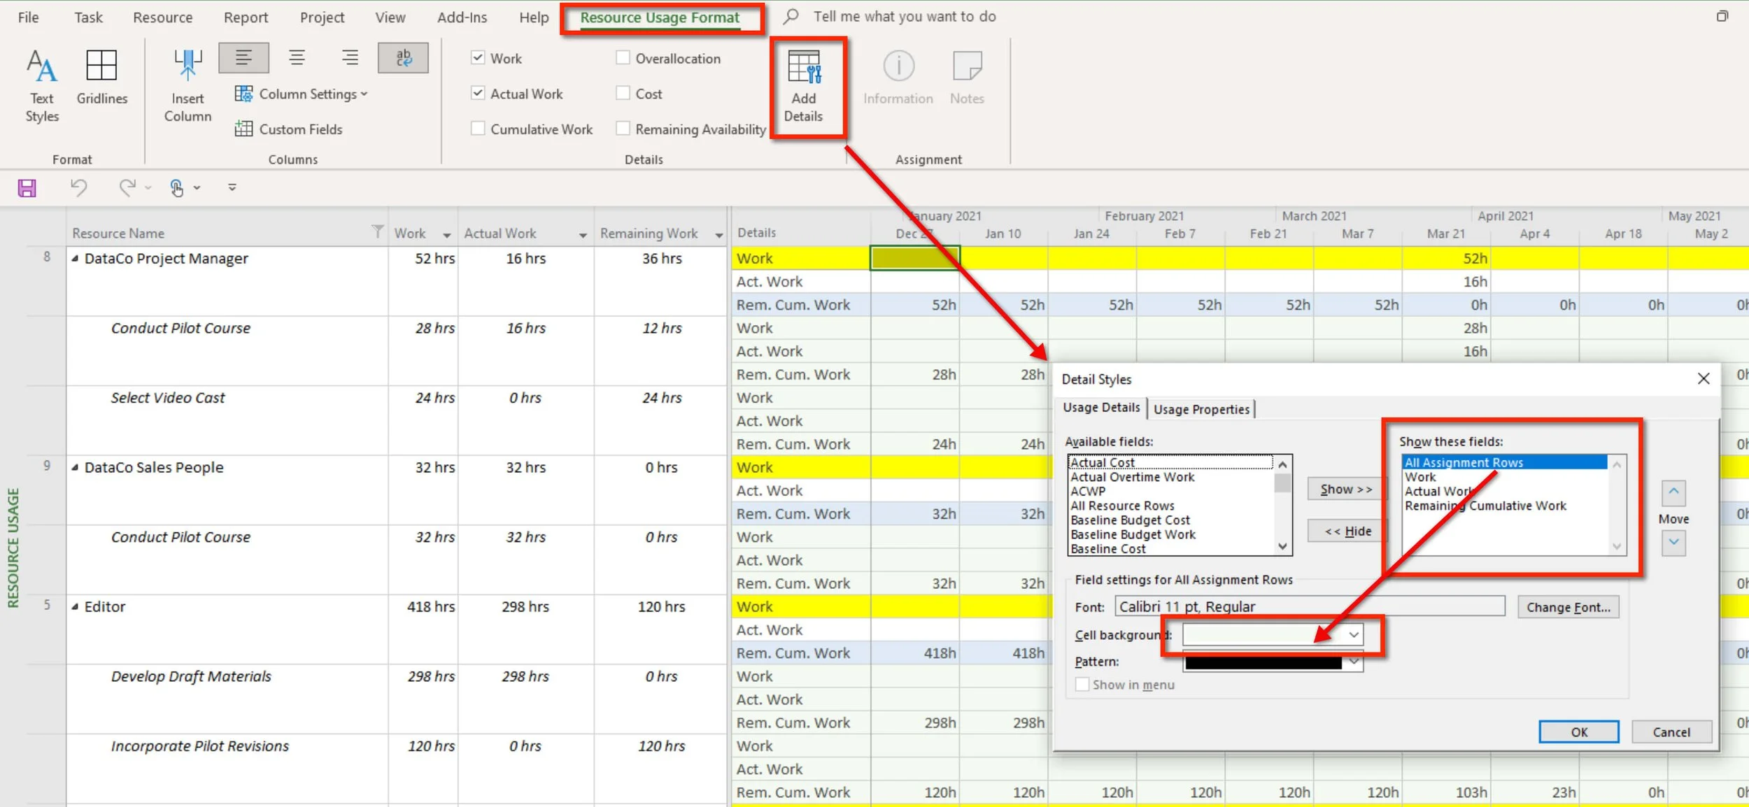Select All Assignment Rows field
This screenshot has width=1749, height=807.
click(x=1504, y=462)
